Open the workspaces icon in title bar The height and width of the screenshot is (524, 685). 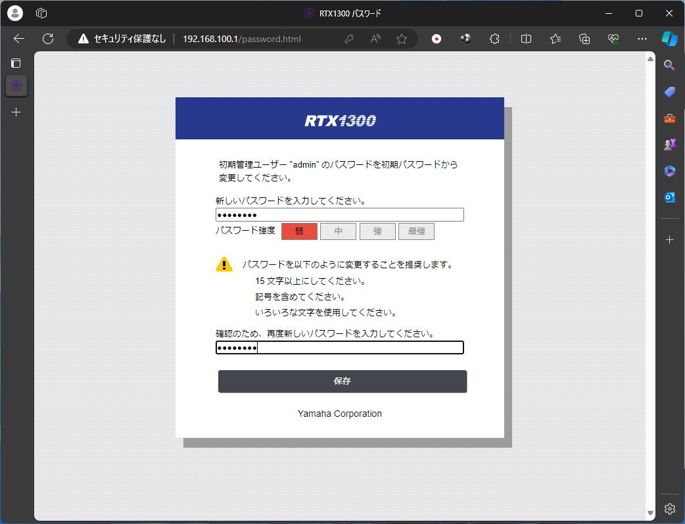[41, 13]
